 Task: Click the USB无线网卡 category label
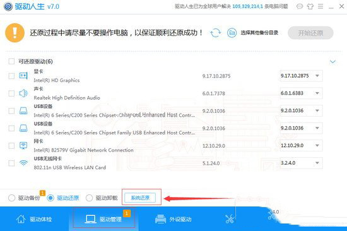click(47, 159)
